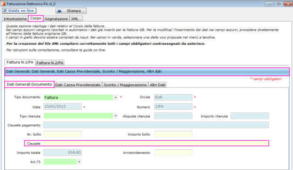Screen dimensions: 293x170
Task: Click the 'Causale pagamento' label
Action: (x=24, y=125)
